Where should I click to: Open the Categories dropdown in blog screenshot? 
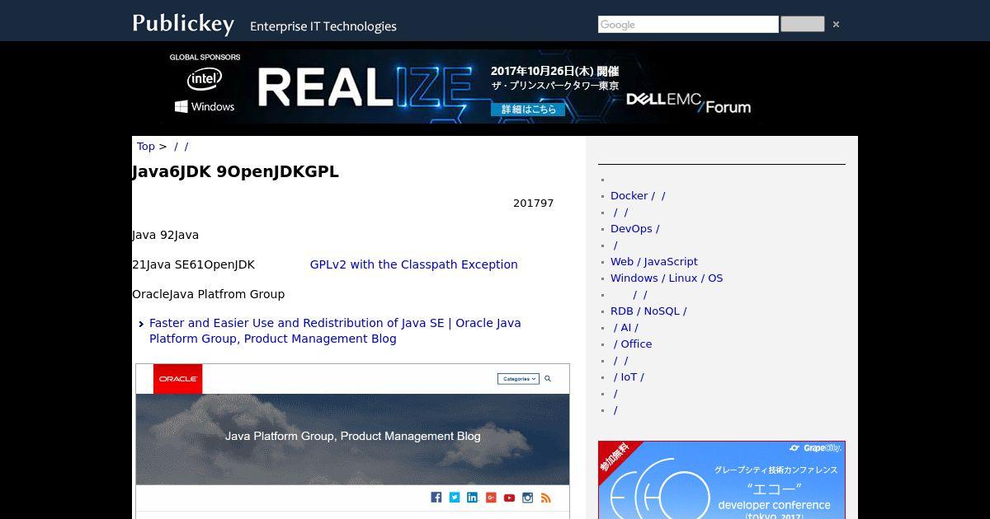coord(518,379)
